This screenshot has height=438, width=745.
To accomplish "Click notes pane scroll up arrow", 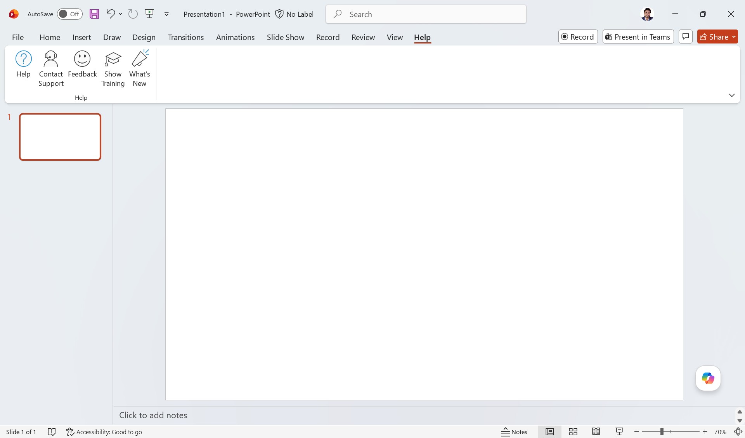I will 740,412.
